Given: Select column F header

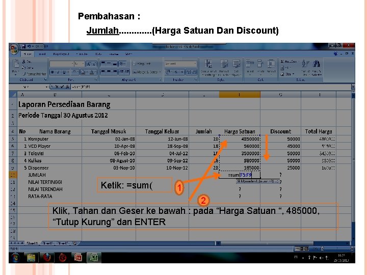Looking at the screenshot, I should (x=240, y=95).
